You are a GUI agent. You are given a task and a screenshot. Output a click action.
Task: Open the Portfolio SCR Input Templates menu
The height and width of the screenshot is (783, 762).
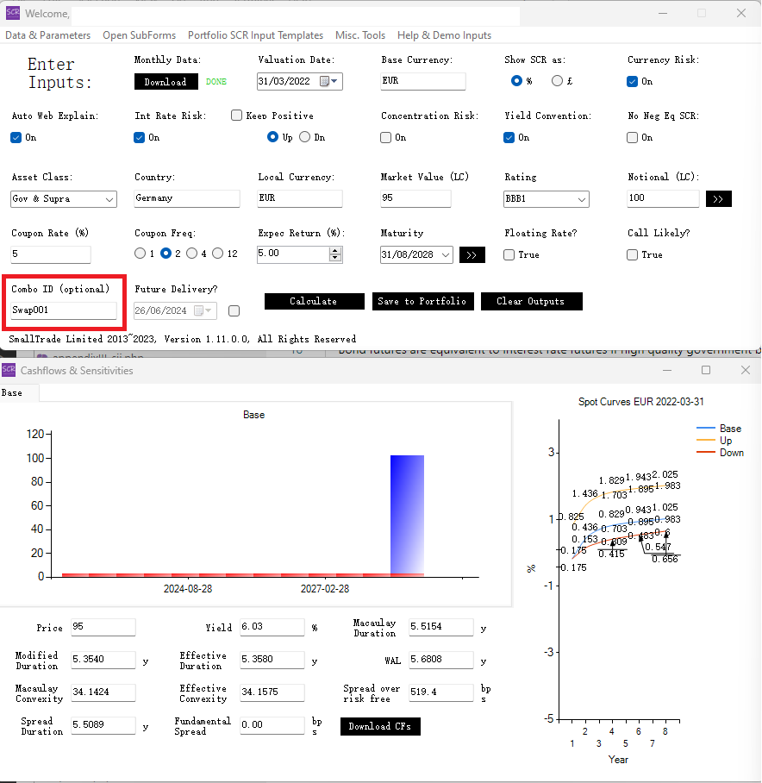tap(255, 35)
